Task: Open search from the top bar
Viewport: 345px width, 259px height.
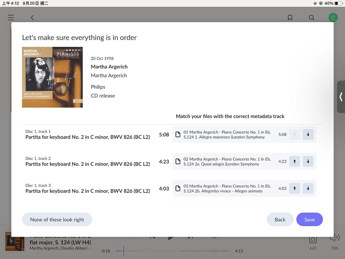Action: click(312, 17)
